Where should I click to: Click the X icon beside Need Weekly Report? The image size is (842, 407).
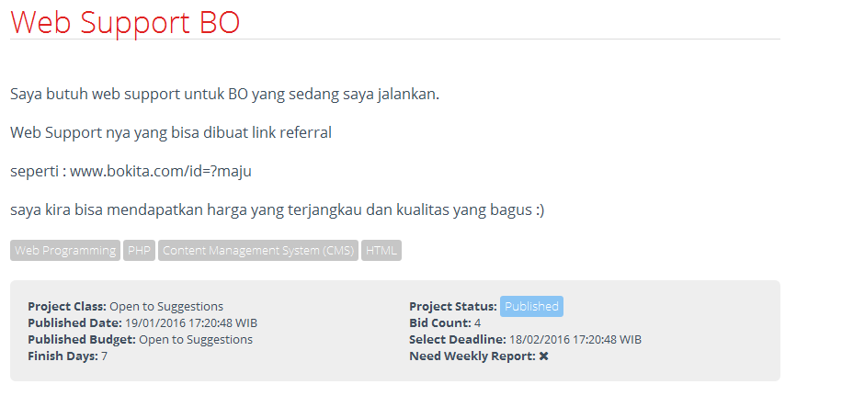[543, 356]
